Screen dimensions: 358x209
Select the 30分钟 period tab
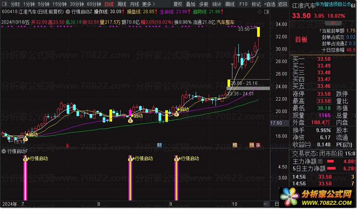point(77,4)
